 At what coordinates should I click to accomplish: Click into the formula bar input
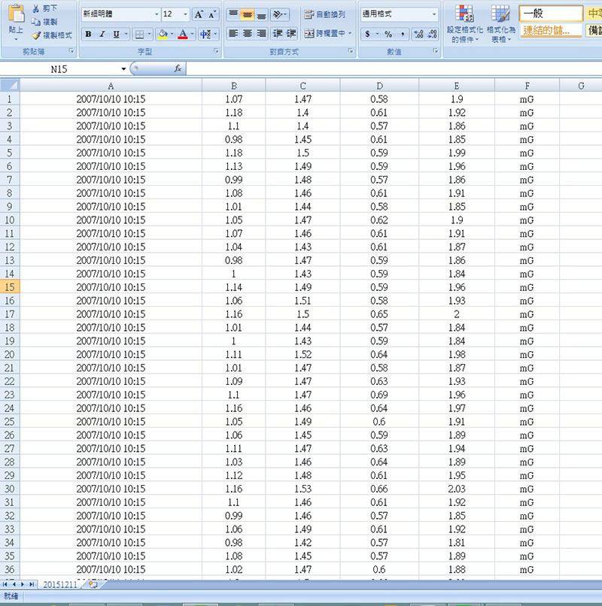tap(394, 69)
